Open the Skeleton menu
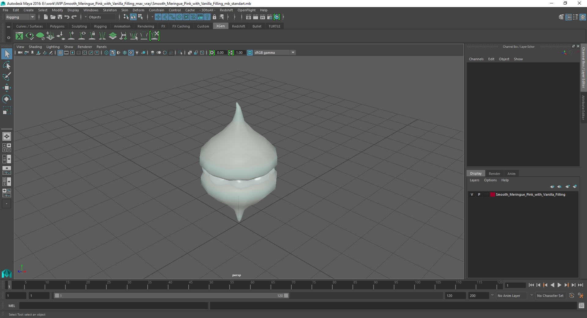Screen dimensions: 587x318 tap(110, 10)
